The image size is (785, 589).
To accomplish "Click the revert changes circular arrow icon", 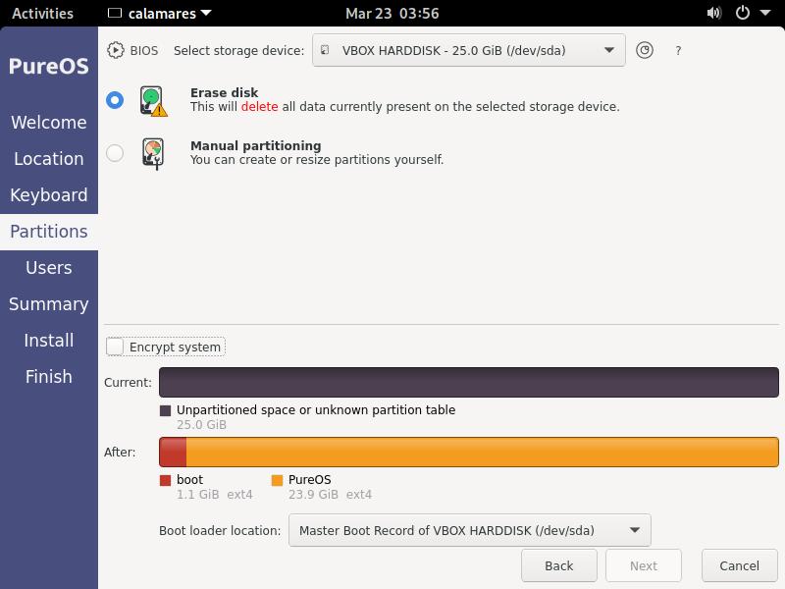I will click(645, 50).
